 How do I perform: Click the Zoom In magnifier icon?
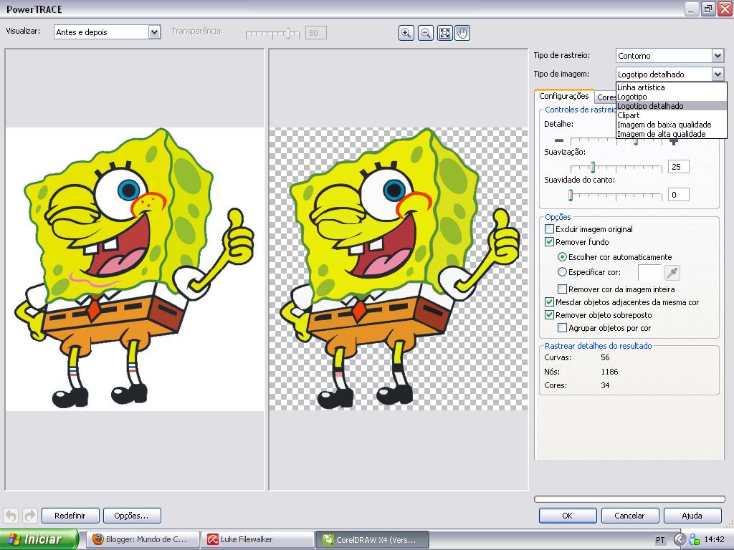(x=406, y=33)
